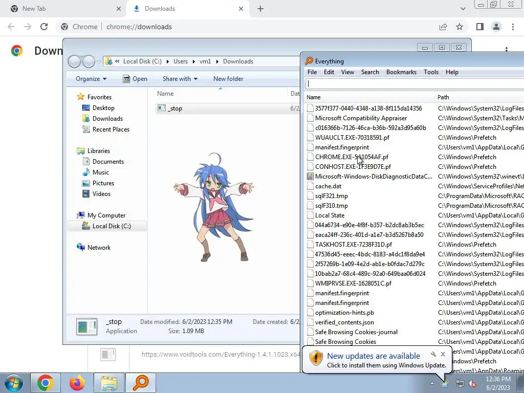This screenshot has width=524, height=393.
Task: Click the Everything search input box
Action: pos(414,84)
